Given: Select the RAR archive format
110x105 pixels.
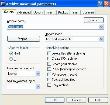Looking at the screenshot, I should click(x=11, y=53).
